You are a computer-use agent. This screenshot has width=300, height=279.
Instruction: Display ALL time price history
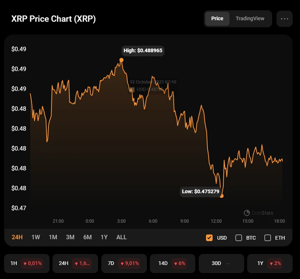point(121,237)
